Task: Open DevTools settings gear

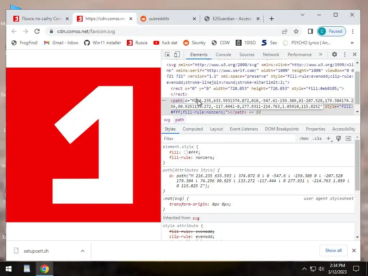Action: coord(335,55)
